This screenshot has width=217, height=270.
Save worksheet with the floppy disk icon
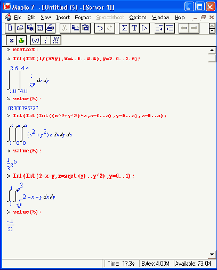coord(40,28)
